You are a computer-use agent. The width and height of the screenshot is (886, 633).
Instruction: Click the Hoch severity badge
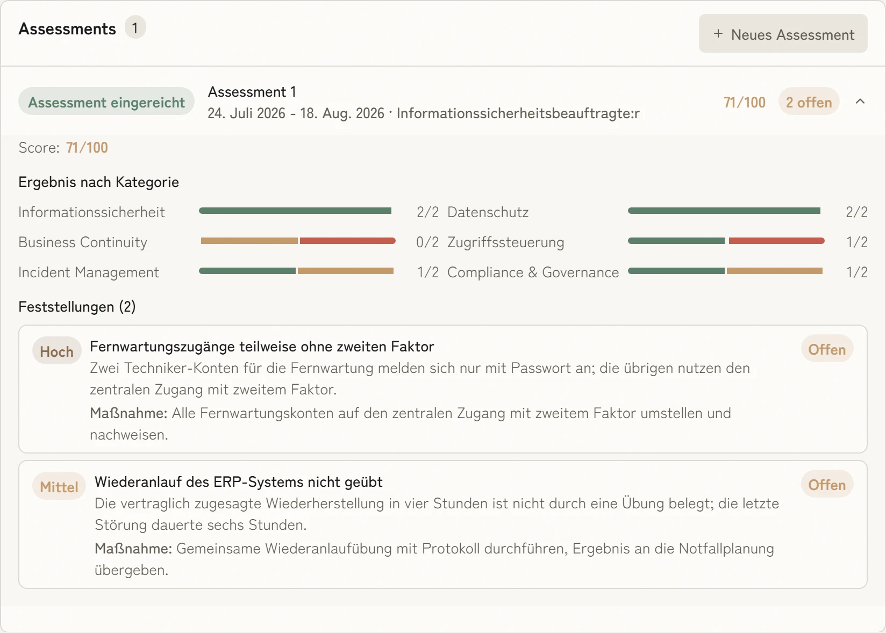56,351
